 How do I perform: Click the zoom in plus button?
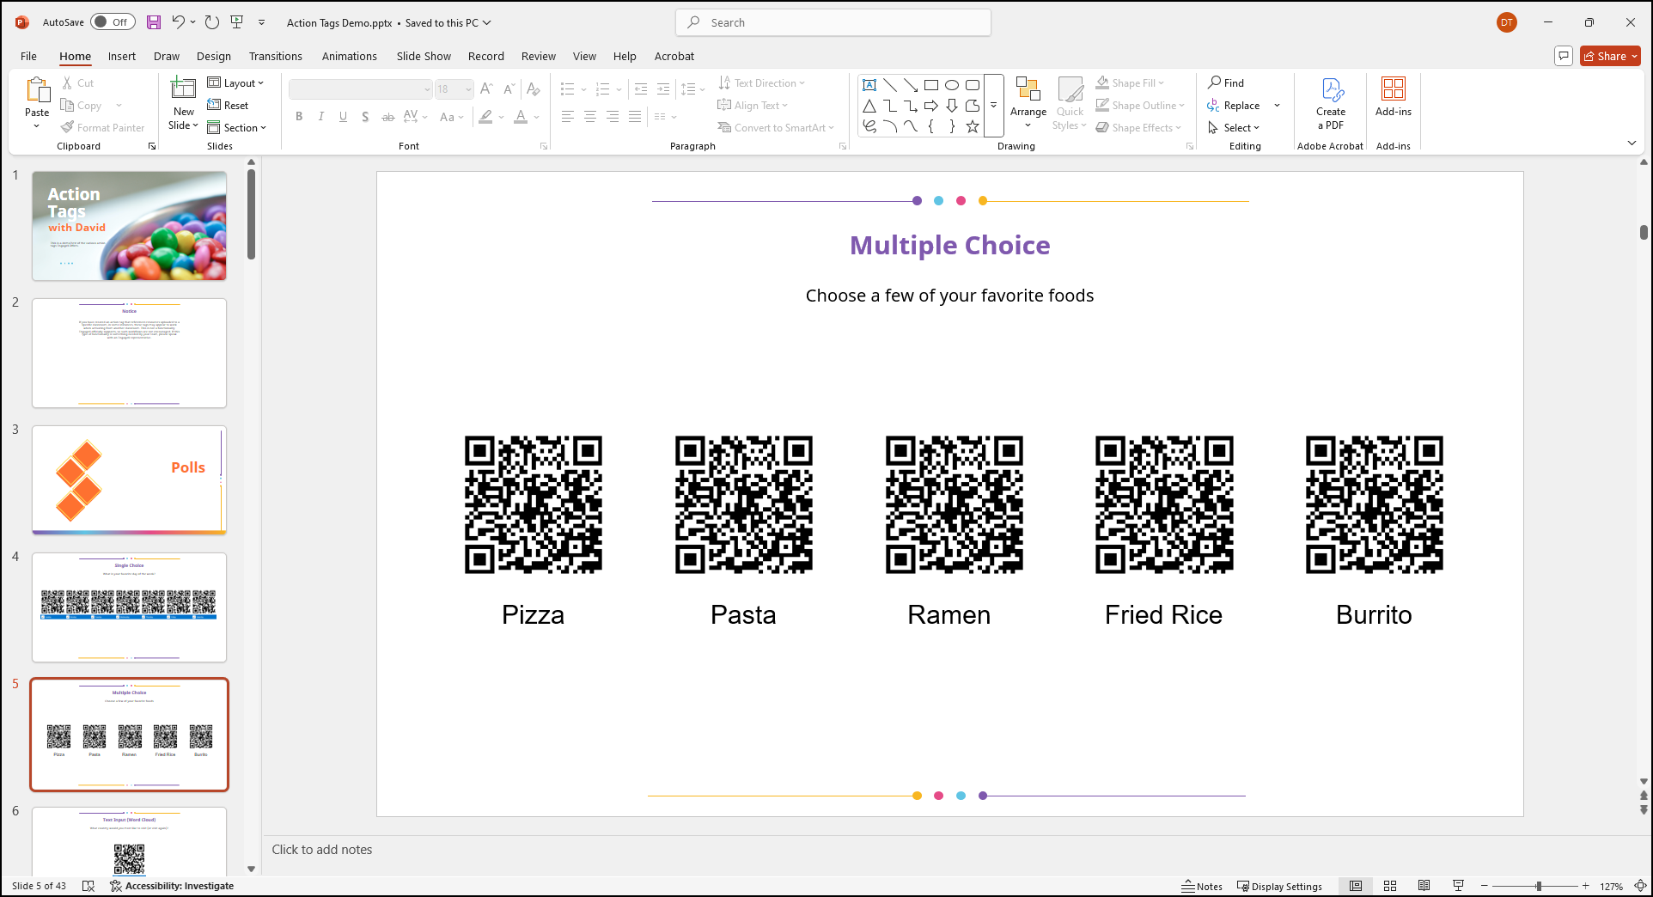click(x=1586, y=886)
